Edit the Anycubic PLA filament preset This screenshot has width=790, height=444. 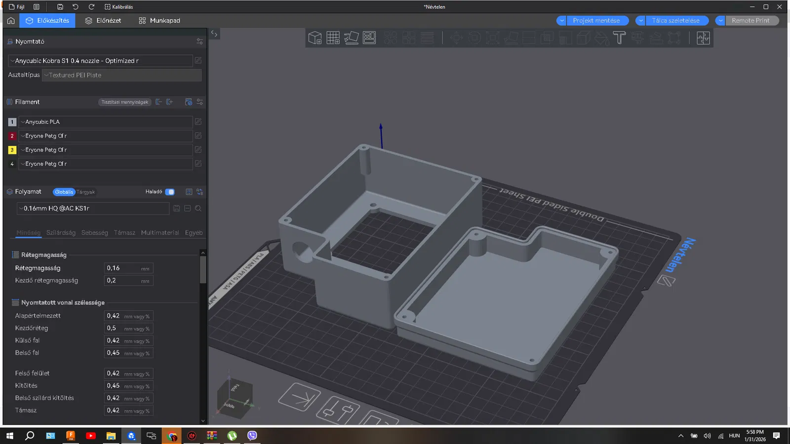click(x=198, y=122)
